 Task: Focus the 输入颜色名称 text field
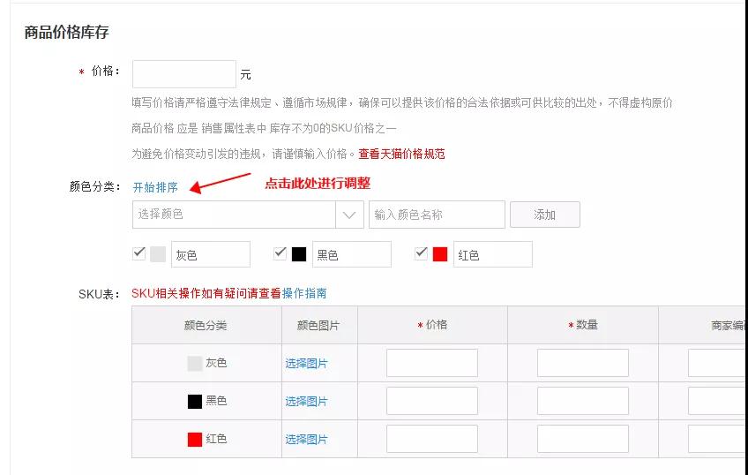coord(437,215)
